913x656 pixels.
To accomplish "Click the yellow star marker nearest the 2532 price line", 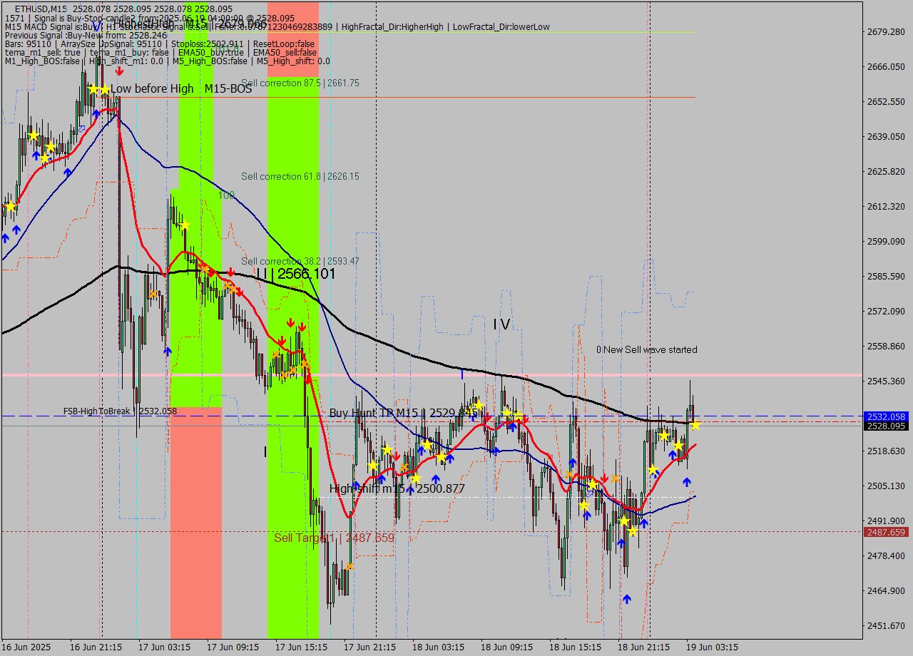I will pos(694,425).
